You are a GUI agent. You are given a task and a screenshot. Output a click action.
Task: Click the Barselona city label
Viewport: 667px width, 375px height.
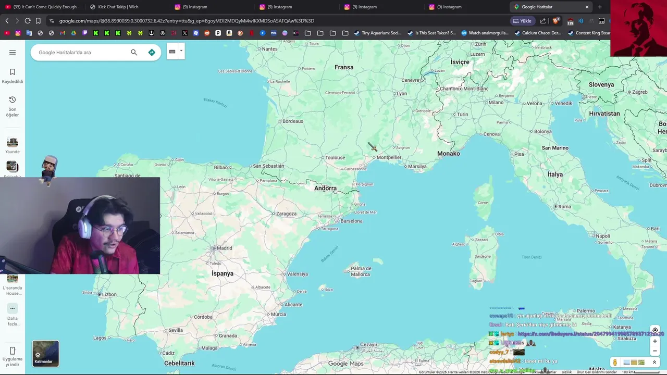coord(351,221)
